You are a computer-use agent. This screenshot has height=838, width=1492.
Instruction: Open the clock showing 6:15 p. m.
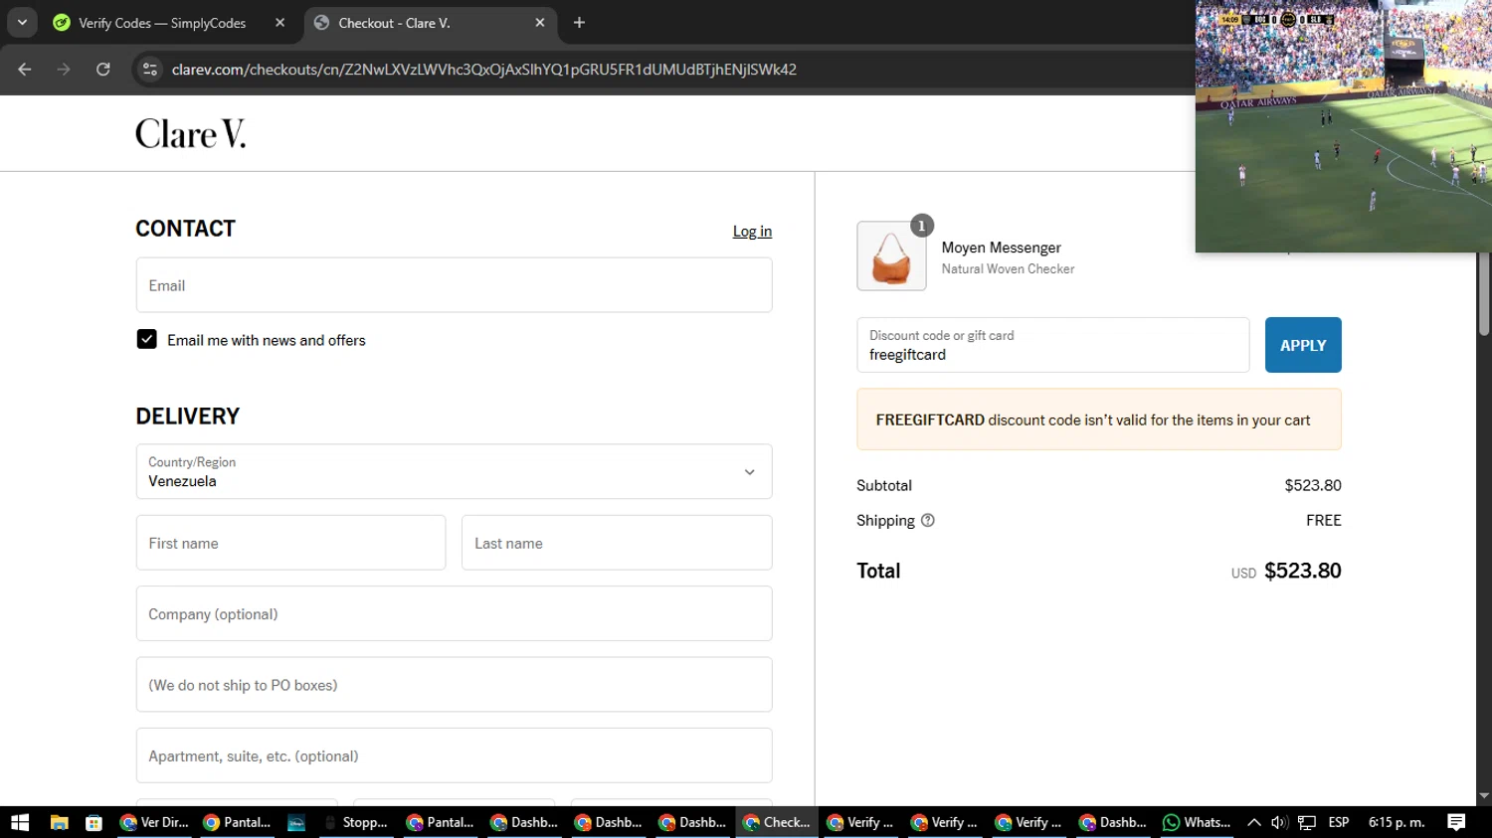pos(1397,822)
